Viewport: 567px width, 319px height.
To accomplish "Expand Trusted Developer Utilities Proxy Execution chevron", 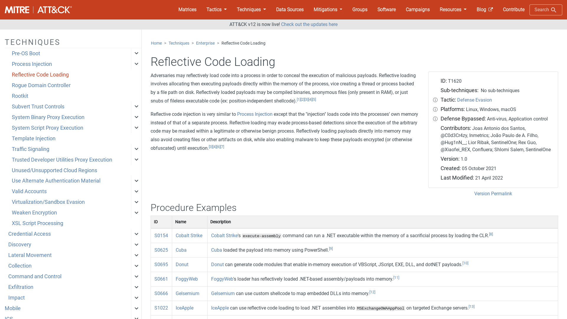I will click(x=136, y=160).
